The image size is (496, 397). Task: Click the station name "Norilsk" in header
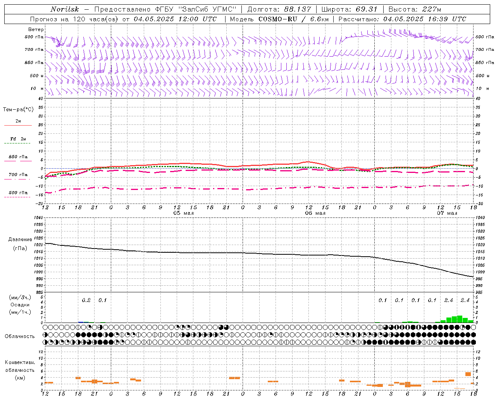(x=65, y=9)
